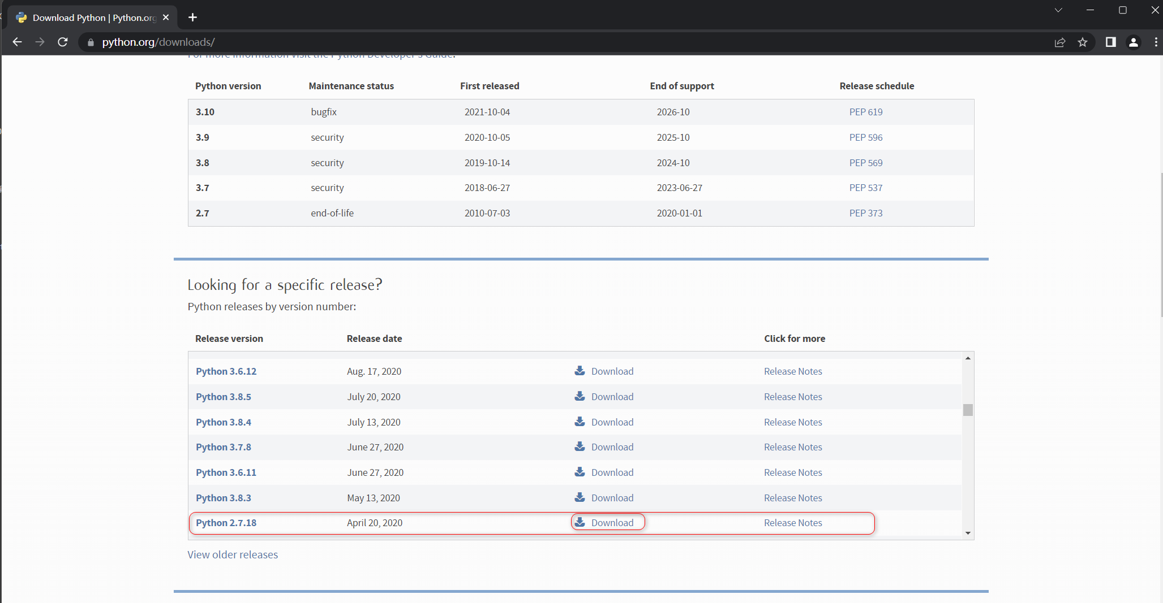The height and width of the screenshot is (603, 1163).
Task: Click Download link for Python 3.6.12
Action: point(612,371)
